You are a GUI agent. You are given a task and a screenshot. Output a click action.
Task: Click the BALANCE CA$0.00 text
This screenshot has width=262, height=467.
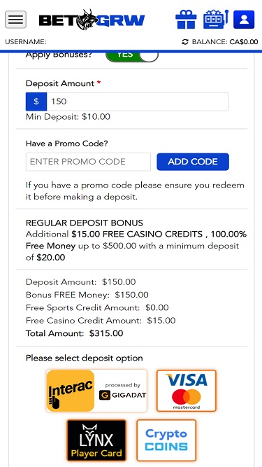[225, 42]
